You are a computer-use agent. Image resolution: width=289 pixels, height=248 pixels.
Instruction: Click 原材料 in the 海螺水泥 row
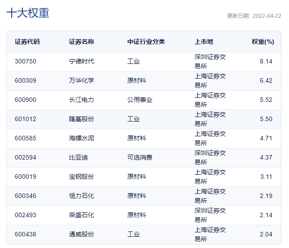tap(137, 138)
